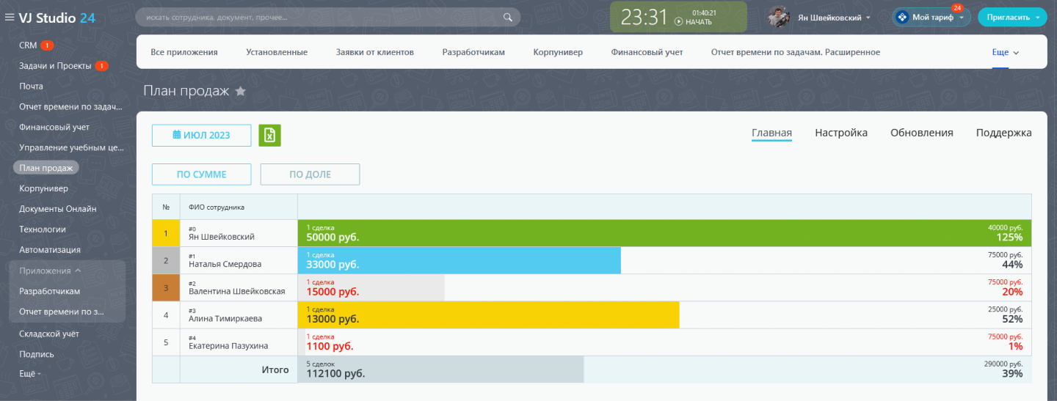
Task: Add План продаж to favorites star
Action: point(240,91)
